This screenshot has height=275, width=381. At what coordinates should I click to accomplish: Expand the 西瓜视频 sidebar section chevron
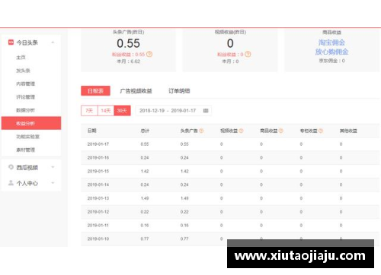(x=53, y=167)
